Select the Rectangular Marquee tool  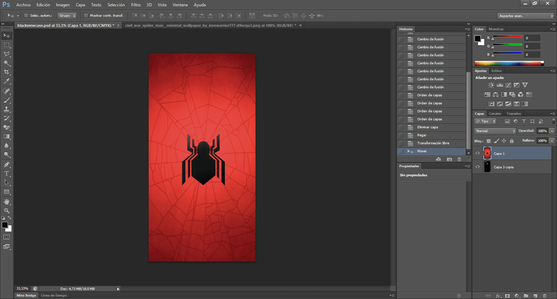(7, 45)
